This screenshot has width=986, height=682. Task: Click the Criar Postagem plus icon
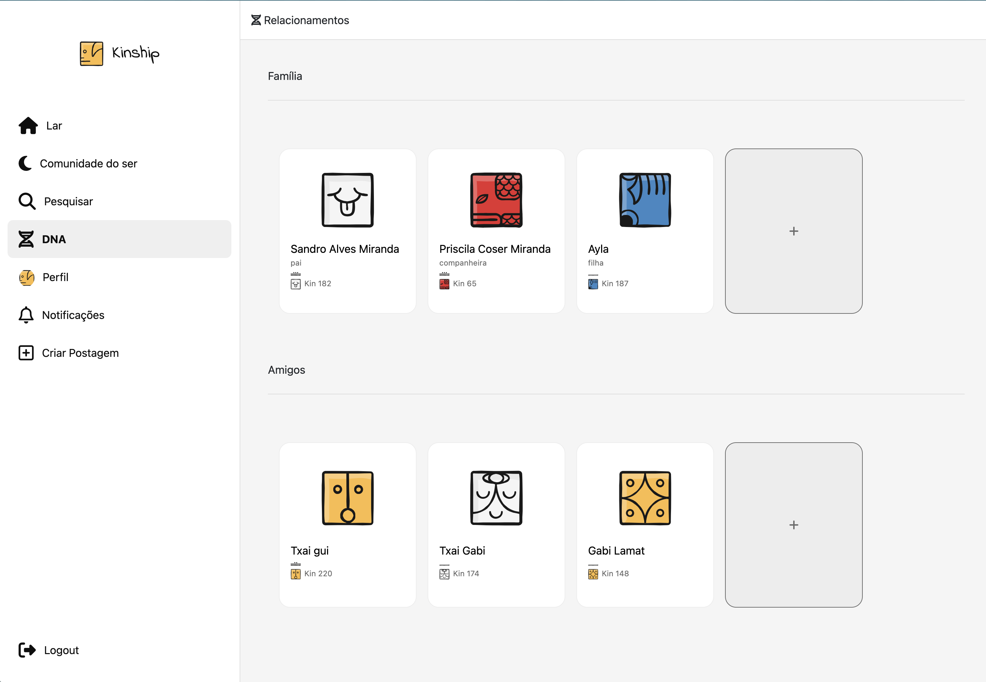point(26,352)
